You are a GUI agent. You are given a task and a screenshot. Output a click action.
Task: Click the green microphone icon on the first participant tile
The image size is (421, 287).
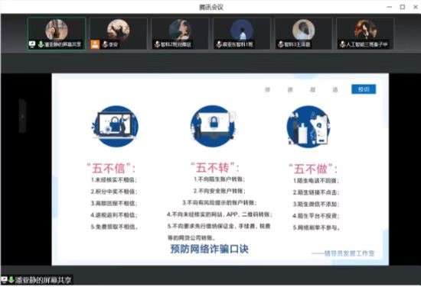pos(41,44)
